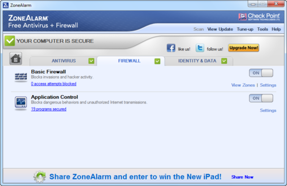Turn off the Basic Firewall switch
The width and height of the screenshot is (287, 186).
click(261, 73)
